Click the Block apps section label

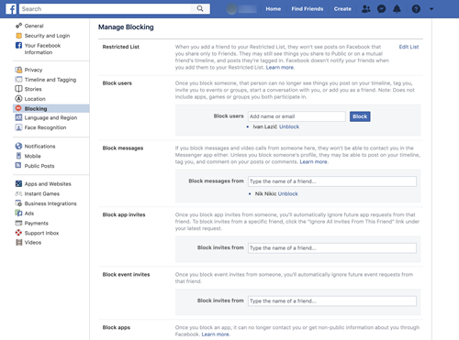point(117,327)
